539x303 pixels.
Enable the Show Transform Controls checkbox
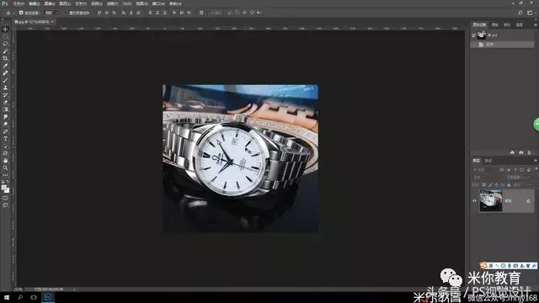(66, 13)
